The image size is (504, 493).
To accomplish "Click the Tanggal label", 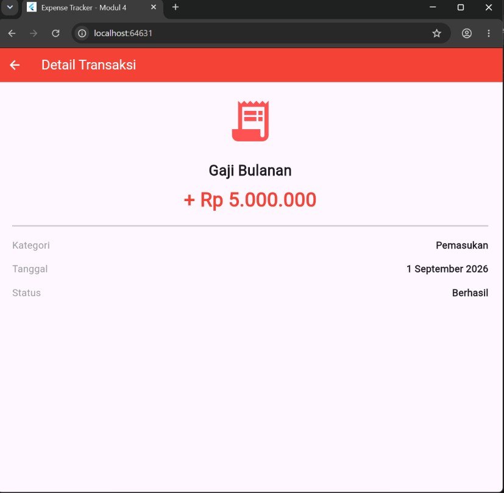I will 30,269.
